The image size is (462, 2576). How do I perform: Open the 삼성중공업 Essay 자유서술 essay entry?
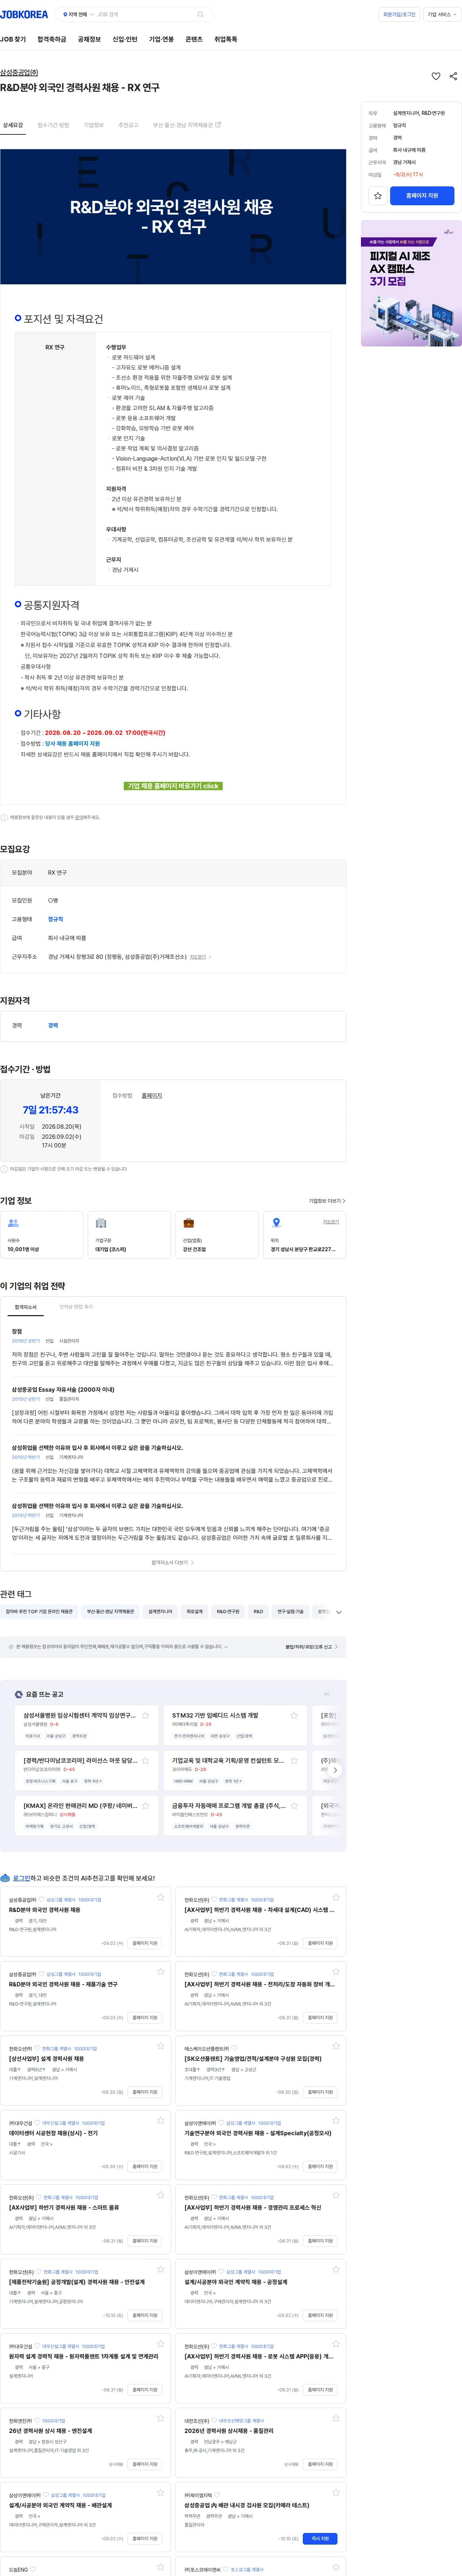63,1389
